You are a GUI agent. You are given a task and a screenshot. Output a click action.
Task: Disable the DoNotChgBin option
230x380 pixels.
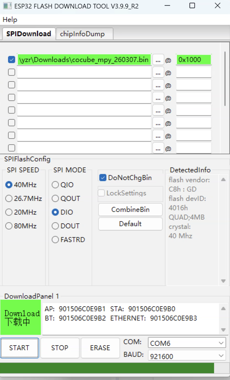103,177
